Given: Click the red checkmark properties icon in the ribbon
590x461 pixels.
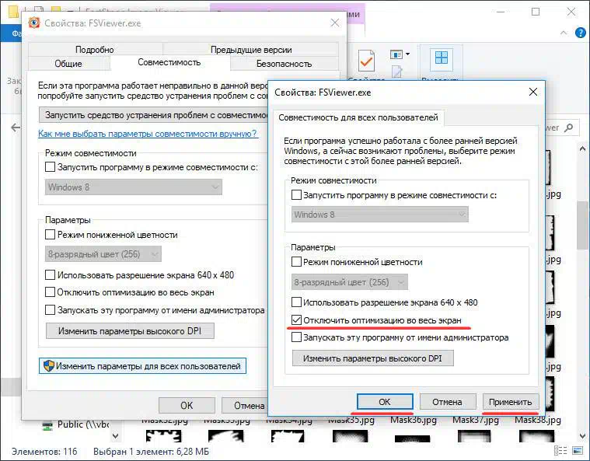Looking at the screenshot, I should pyautogui.click(x=367, y=62).
